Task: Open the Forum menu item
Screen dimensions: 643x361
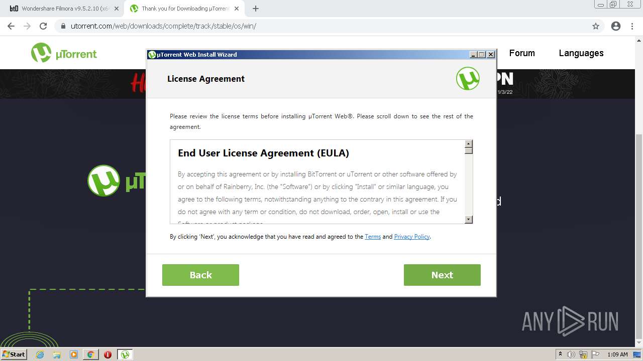Action: pyautogui.click(x=522, y=53)
